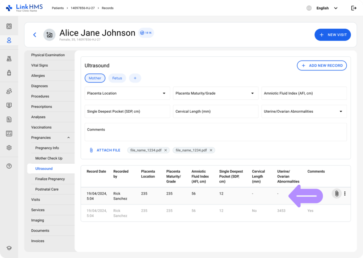Image resolution: width=363 pixels, height=258 pixels.
Task: Open the laboratory flask sidebar icon
Action: [x=9, y=59]
